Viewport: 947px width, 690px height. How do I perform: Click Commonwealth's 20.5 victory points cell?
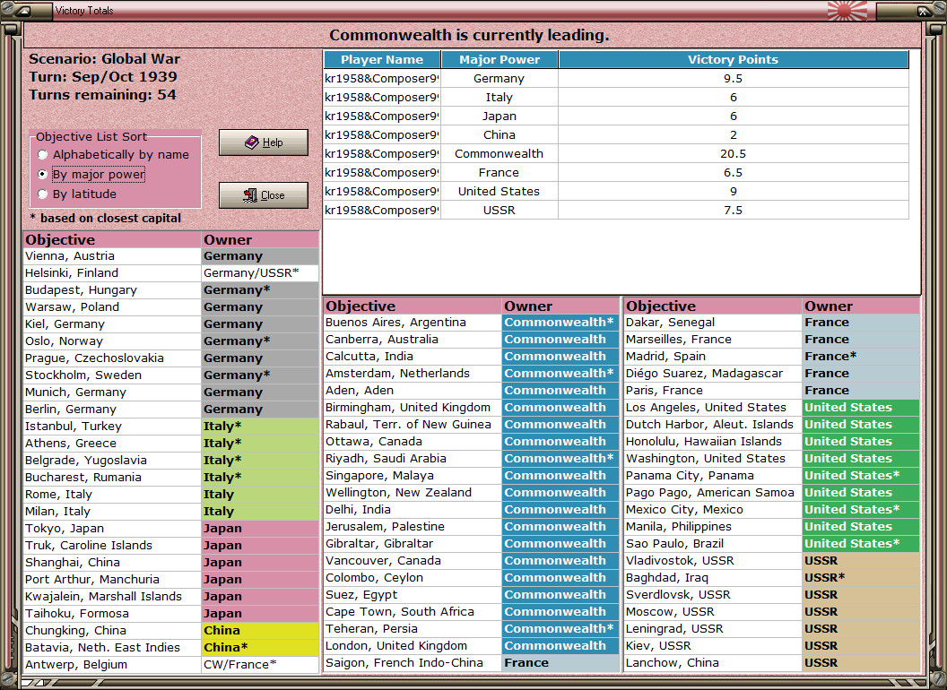(x=734, y=153)
